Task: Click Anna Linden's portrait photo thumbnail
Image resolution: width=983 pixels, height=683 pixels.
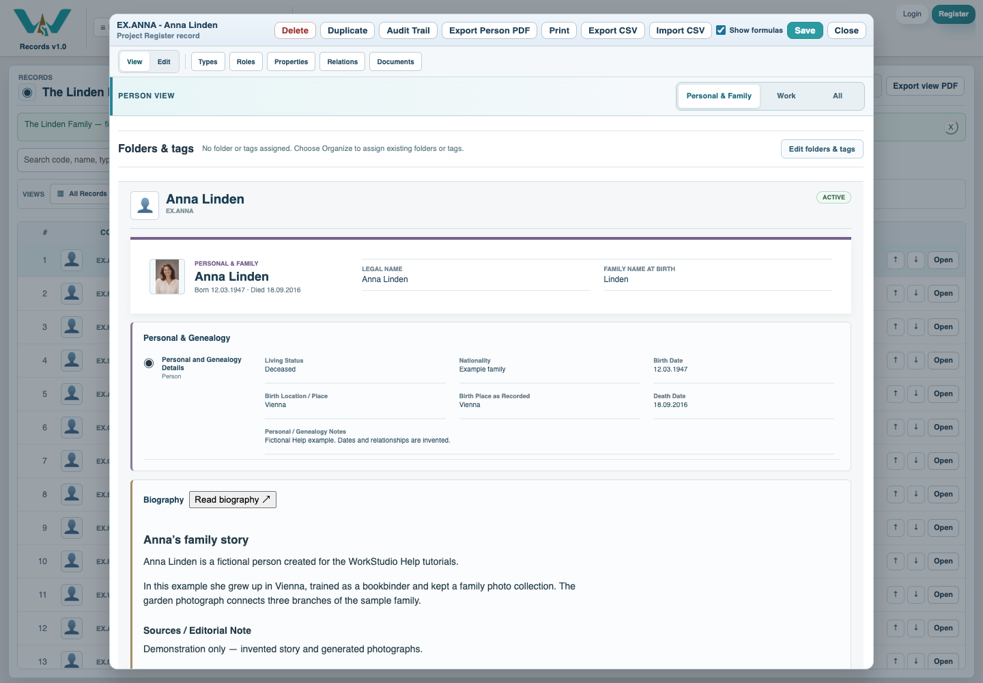Action: 167,277
